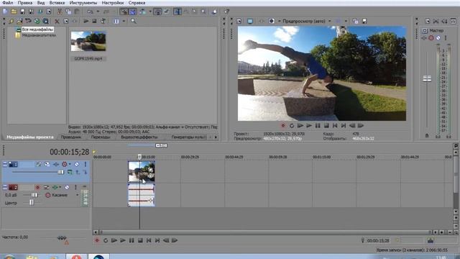The width and height of the screenshot is (460, 259).
Task: Click the tab scroll right arrow
Action: 216,137
